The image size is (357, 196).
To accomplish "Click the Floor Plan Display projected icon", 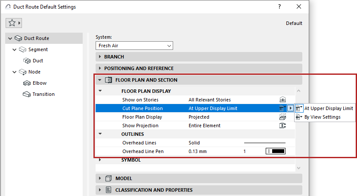I will click(282, 117).
